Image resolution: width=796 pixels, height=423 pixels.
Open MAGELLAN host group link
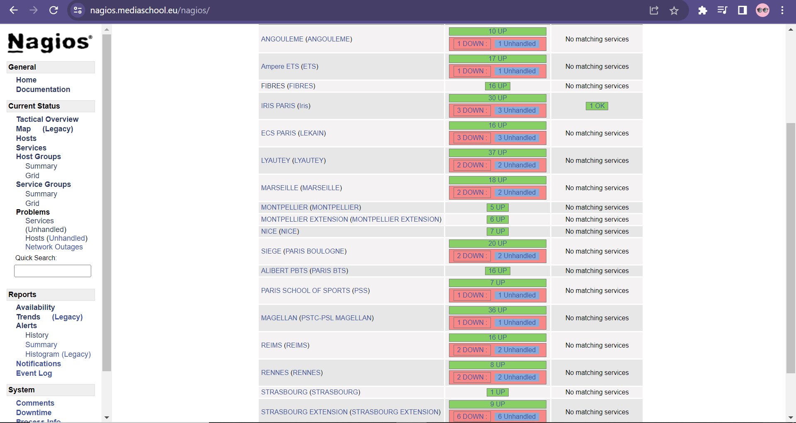tap(279, 318)
